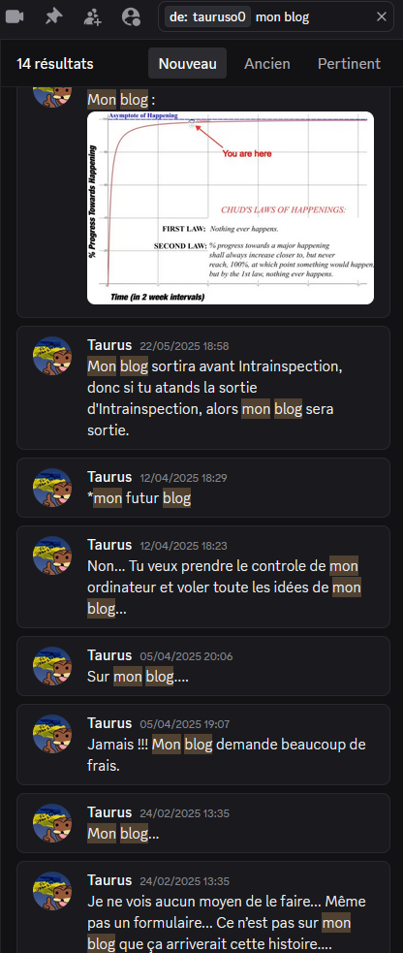This screenshot has width=403, height=953.
Task: Show user profile icon in header
Action: (x=131, y=16)
